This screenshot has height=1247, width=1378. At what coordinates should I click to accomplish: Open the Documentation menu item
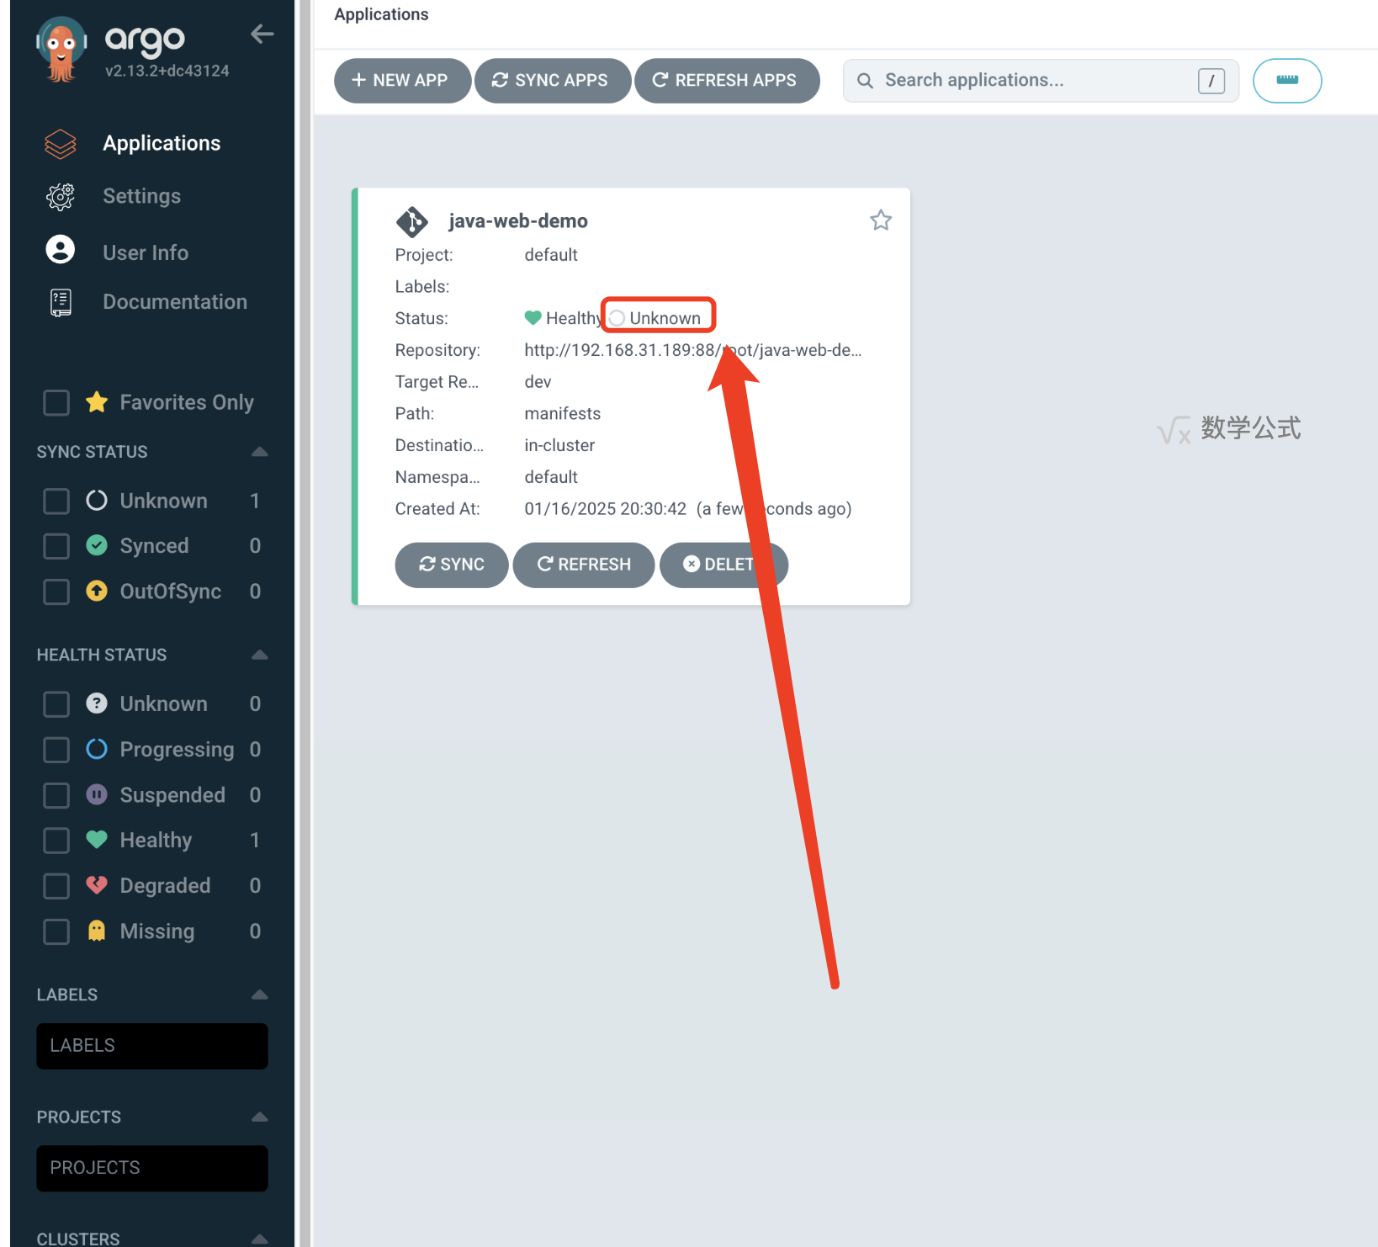tap(175, 302)
